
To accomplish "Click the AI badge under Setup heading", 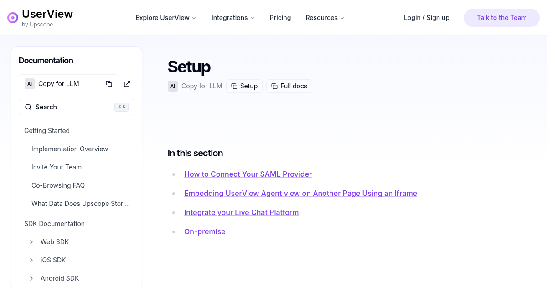I will [173, 86].
